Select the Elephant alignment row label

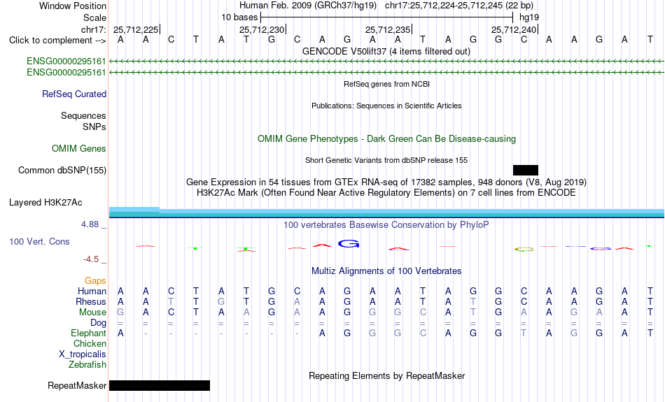click(x=89, y=333)
